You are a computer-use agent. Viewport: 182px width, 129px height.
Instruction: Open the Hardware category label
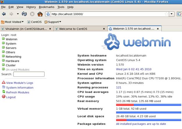pos(13,61)
